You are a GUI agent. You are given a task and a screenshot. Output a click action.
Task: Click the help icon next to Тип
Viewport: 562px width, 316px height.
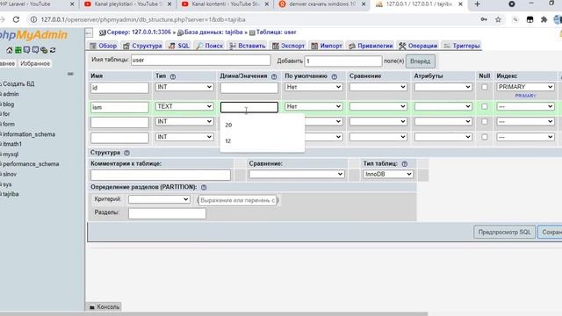point(173,76)
